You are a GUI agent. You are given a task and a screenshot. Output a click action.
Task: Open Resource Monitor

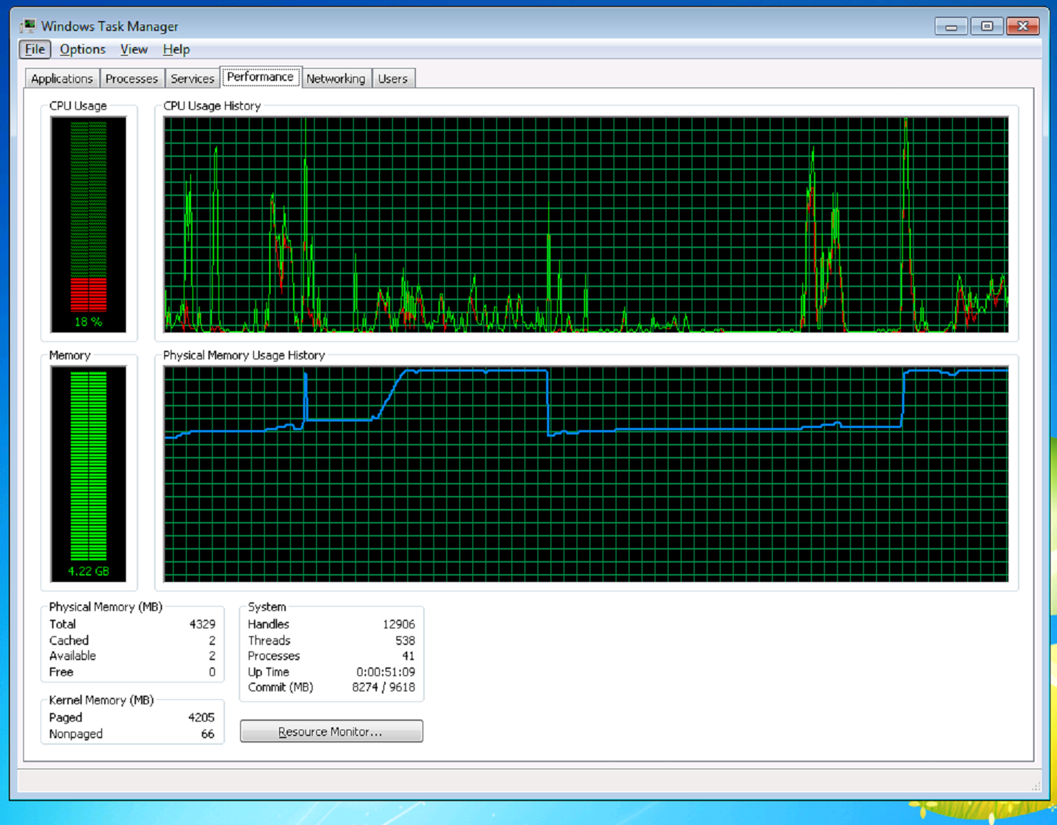[331, 731]
